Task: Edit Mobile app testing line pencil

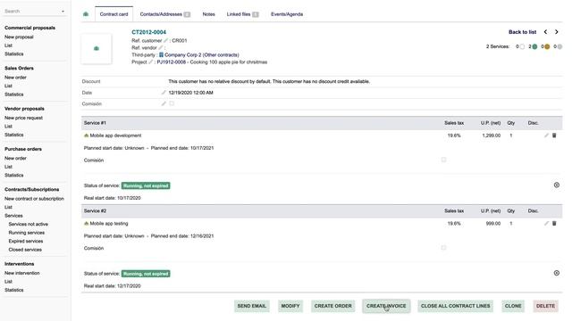Action: pyautogui.click(x=546, y=224)
